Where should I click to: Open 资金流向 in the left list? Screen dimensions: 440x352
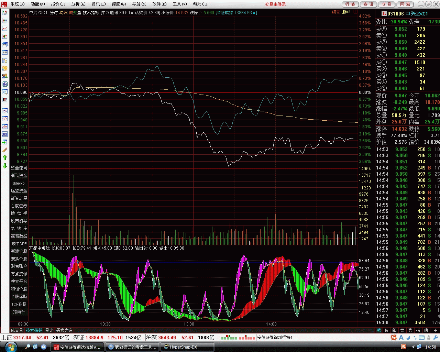pos(19,168)
